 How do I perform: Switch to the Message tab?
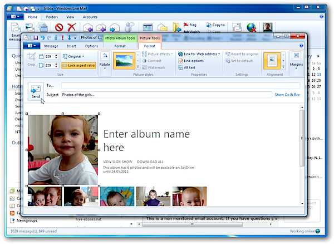click(51, 46)
